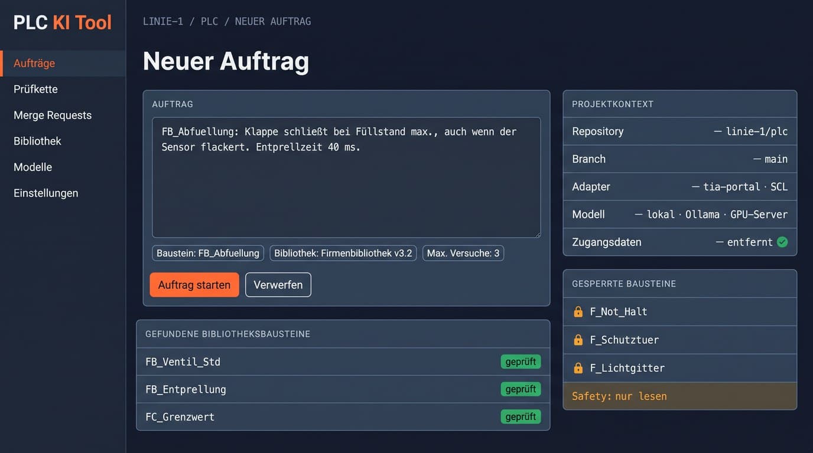
Task: Click the geprüft badge for FB_Entprellung
Action: point(521,389)
